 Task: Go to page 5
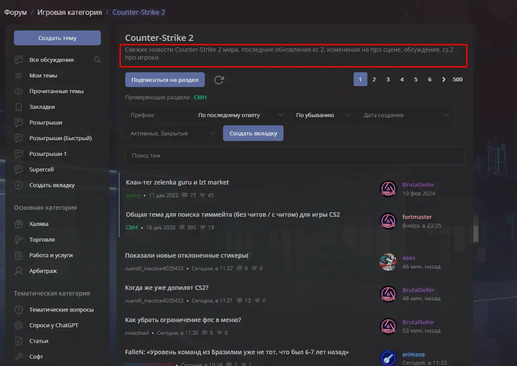(x=415, y=80)
